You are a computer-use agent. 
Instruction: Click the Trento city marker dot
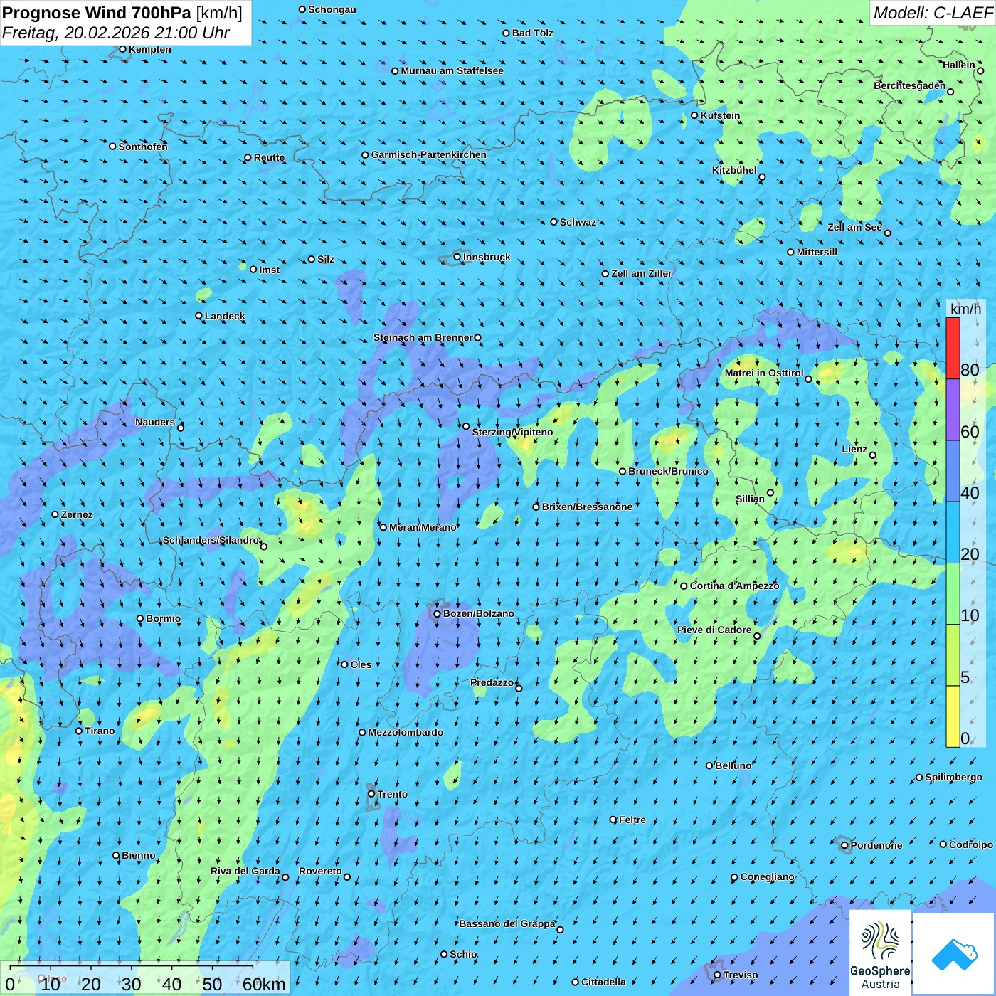pyautogui.click(x=371, y=794)
